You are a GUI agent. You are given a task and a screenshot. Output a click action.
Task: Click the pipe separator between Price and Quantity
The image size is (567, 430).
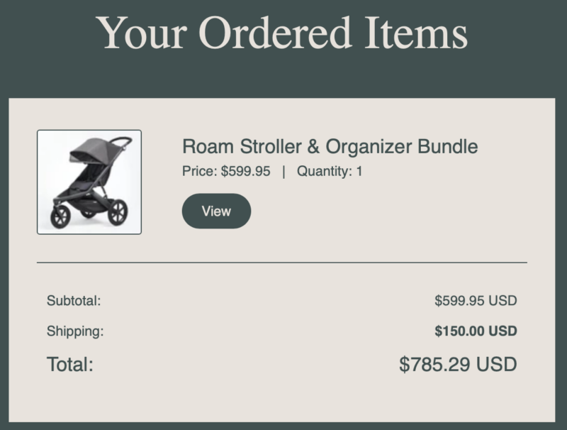coord(283,171)
